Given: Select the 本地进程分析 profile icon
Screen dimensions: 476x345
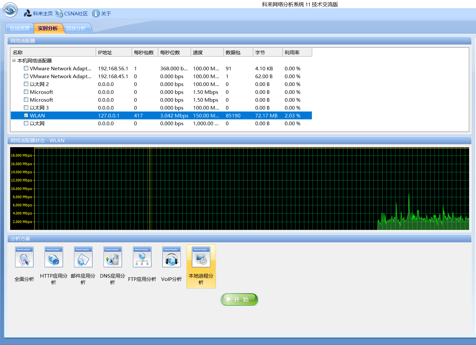Looking at the screenshot, I should pos(201,257).
